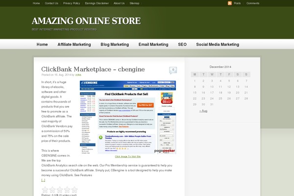Click the December 2014 calendar caption
This screenshot has height=196, width=294.
tap(220, 67)
